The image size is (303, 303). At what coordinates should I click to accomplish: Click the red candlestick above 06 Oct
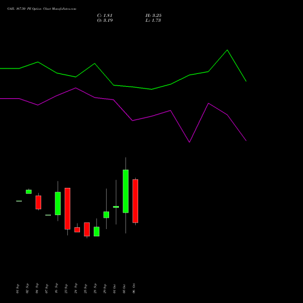(x=135, y=201)
